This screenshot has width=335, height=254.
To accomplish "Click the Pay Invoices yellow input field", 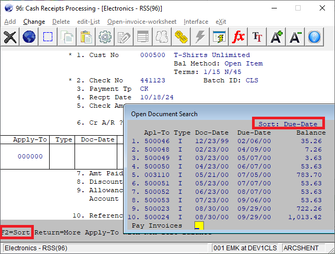I will tap(199, 225).
